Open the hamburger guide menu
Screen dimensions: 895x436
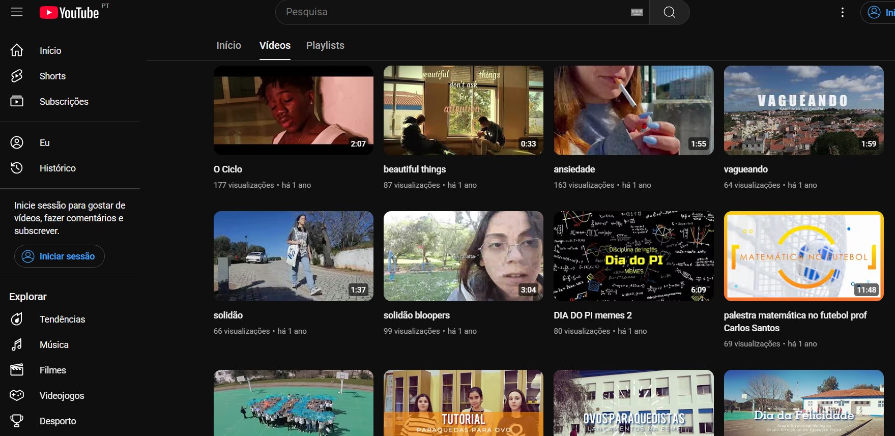[17, 12]
